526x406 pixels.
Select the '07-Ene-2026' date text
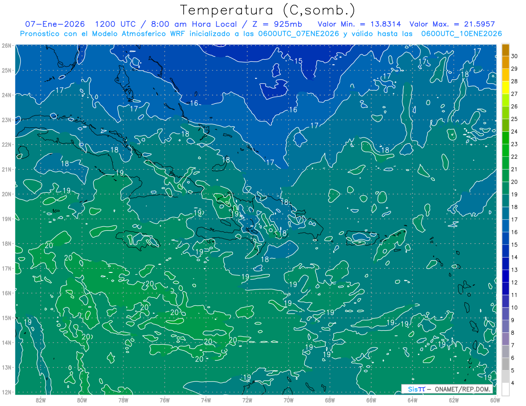tap(54, 24)
